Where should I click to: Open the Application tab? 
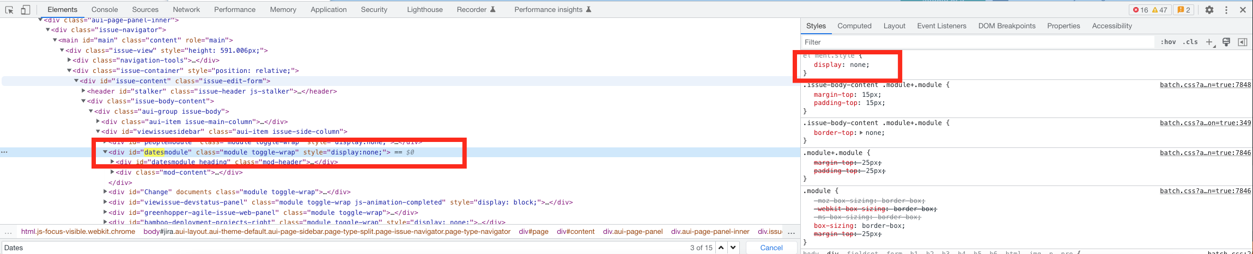coord(329,10)
